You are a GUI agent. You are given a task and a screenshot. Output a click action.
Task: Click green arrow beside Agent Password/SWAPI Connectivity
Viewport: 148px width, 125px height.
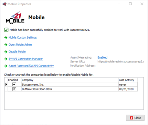tap(6, 66)
